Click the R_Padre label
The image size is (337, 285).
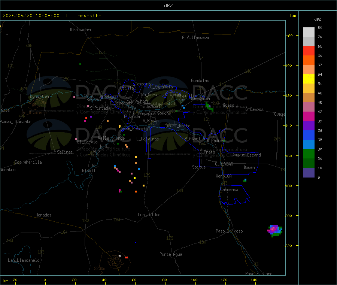tap(215, 140)
